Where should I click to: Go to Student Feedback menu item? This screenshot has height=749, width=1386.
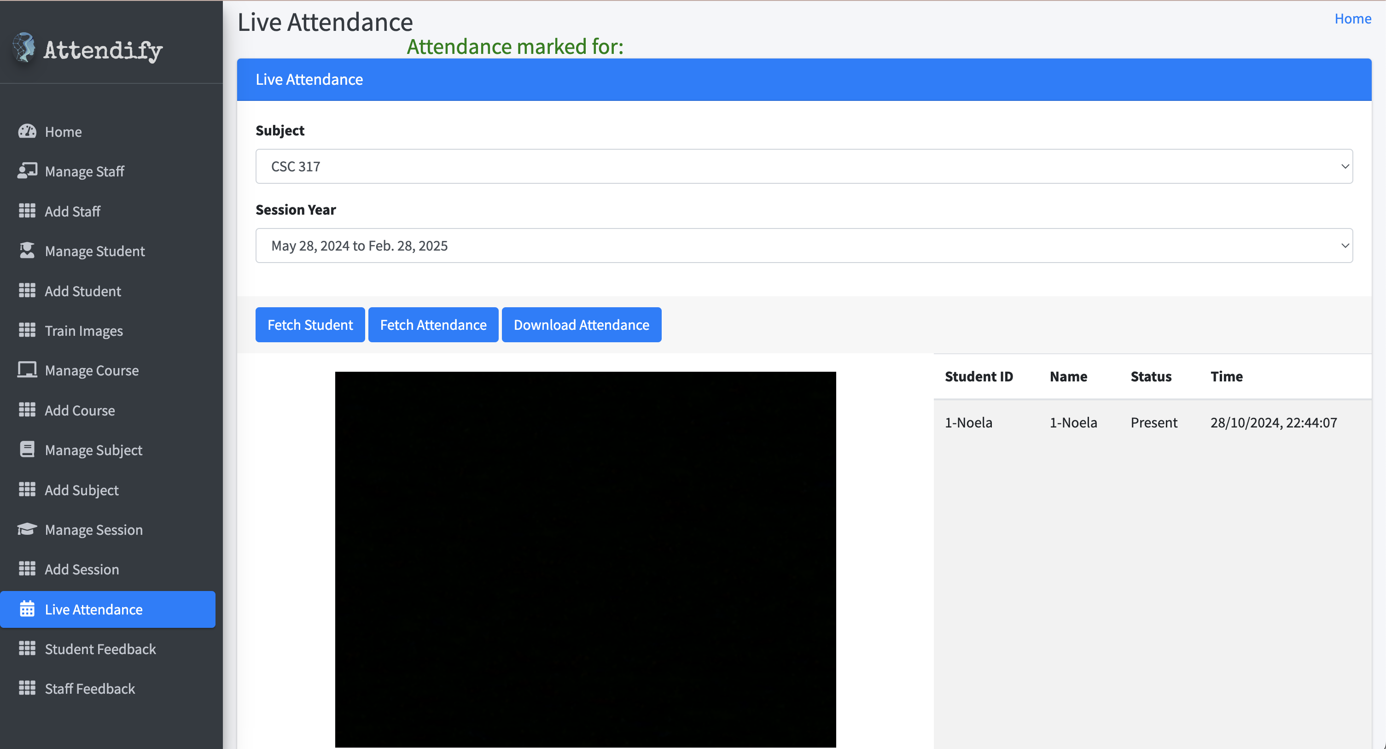pyautogui.click(x=100, y=649)
